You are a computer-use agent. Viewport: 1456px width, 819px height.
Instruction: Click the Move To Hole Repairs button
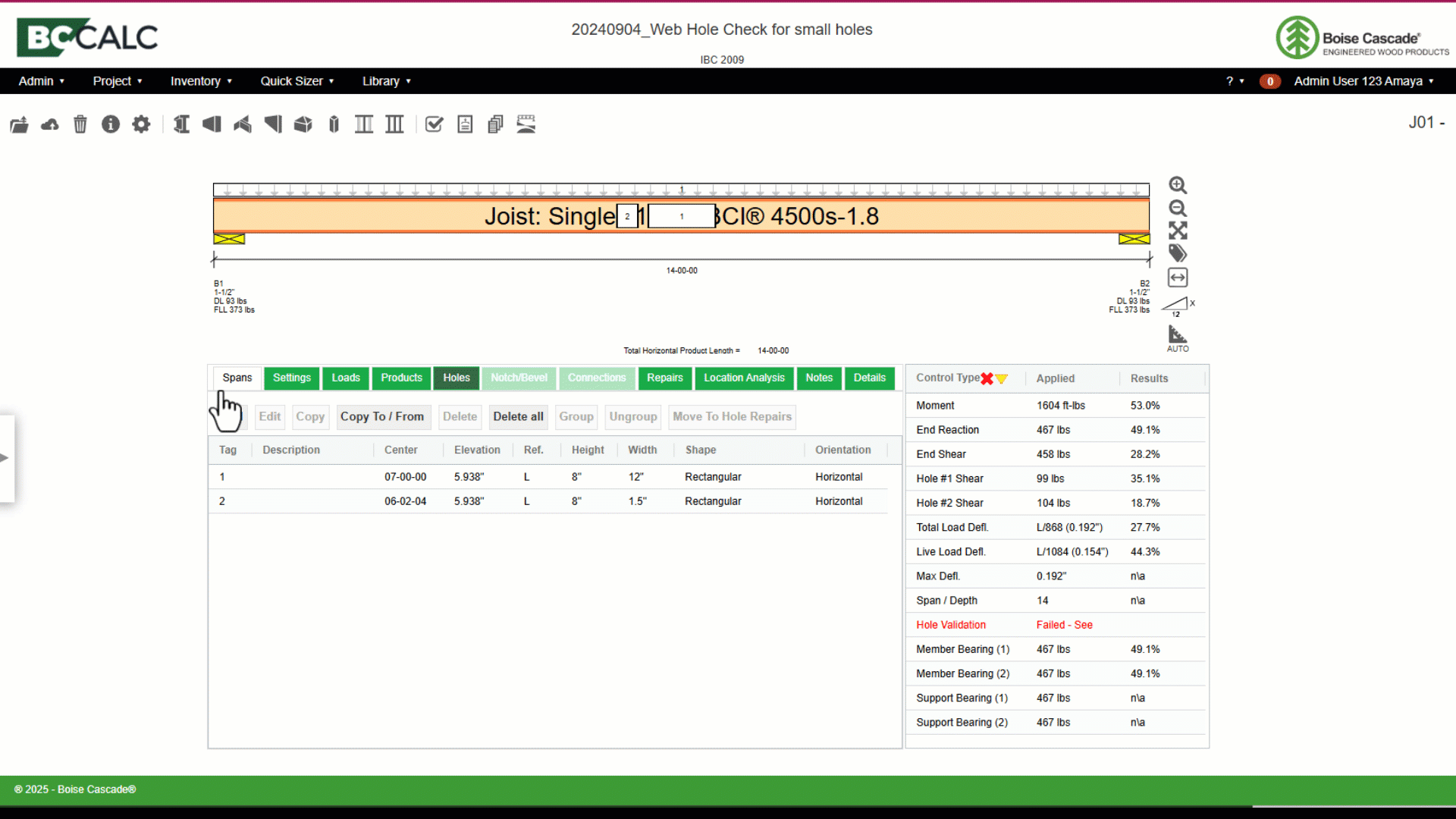tap(733, 416)
